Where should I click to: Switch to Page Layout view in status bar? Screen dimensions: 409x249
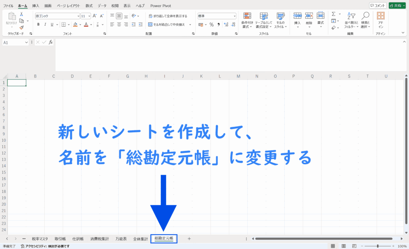coord(343,246)
